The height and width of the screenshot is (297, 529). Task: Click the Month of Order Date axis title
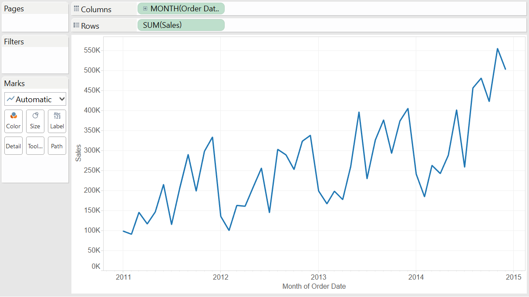[x=314, y=286]
